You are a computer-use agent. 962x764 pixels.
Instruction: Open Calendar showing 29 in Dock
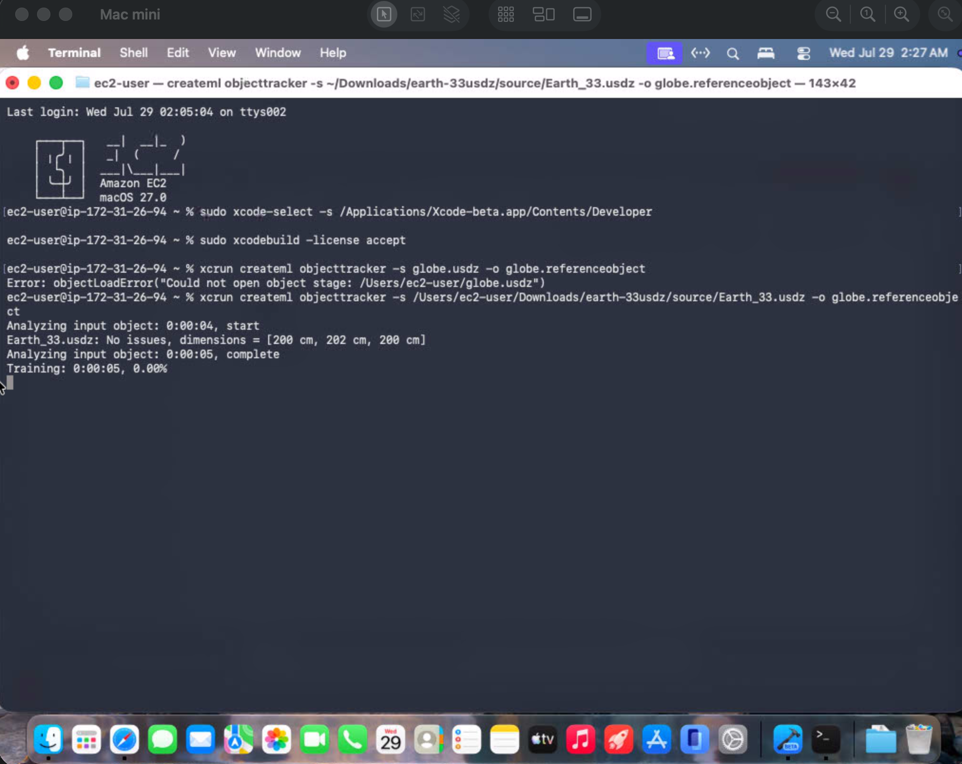point(391,739)
